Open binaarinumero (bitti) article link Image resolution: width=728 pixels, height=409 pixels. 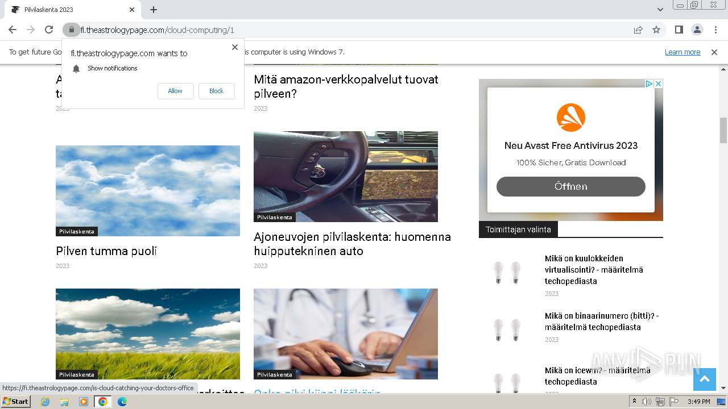[x=602, y=322]
